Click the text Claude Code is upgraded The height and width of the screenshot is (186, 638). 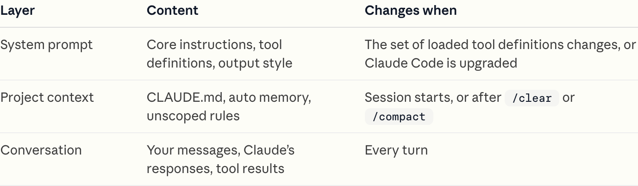[x=441, y=63]
